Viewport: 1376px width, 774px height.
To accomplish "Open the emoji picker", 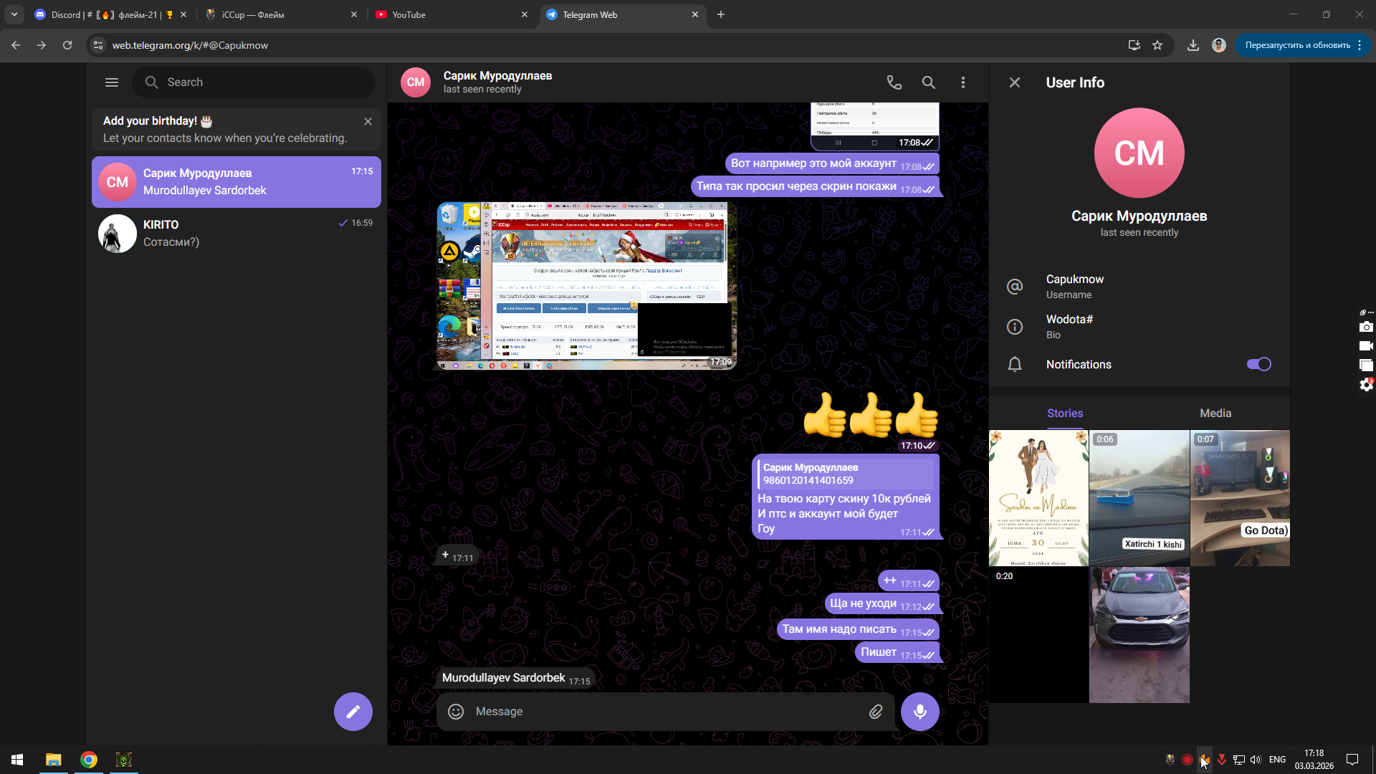I will pos(456,712).
